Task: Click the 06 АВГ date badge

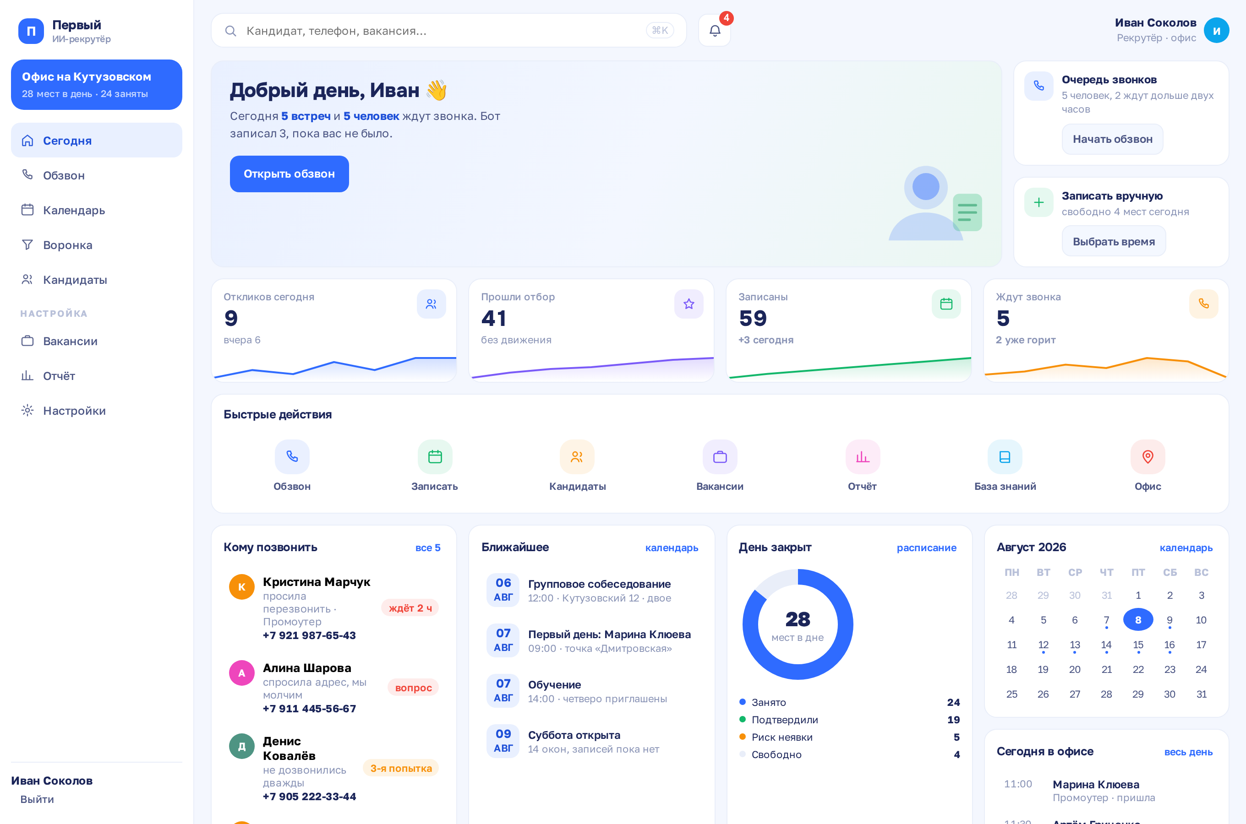Action: tap(503, 590)
